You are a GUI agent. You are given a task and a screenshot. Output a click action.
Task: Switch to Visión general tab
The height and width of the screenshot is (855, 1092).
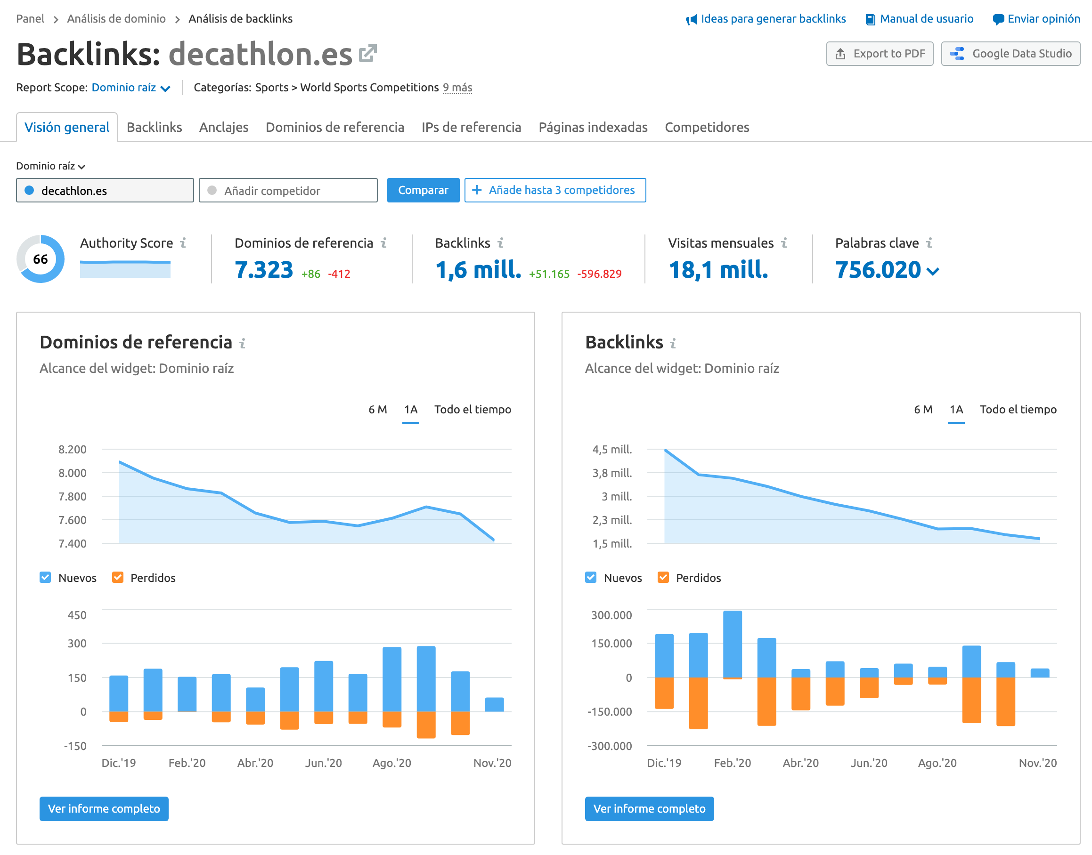(x=67, y=127)
